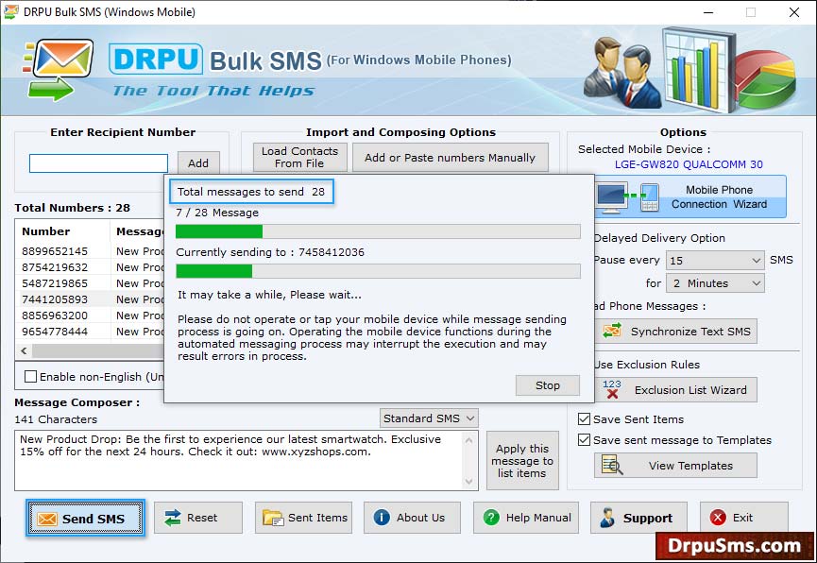The width and height of the screenshot is (817, 563).
Task: Close the DRPU Bulk SMS window
Action: point(794,12)
